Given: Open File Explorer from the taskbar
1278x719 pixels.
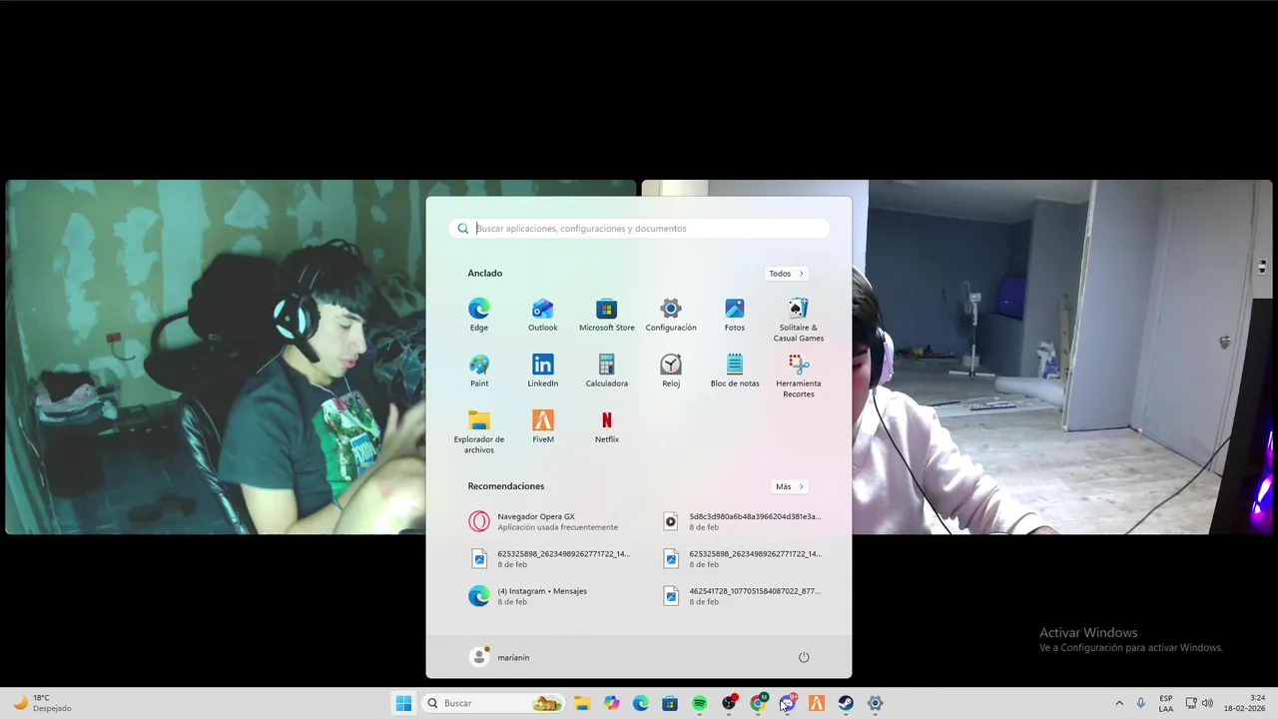Looking at the screenshot, I should (582, 703).
